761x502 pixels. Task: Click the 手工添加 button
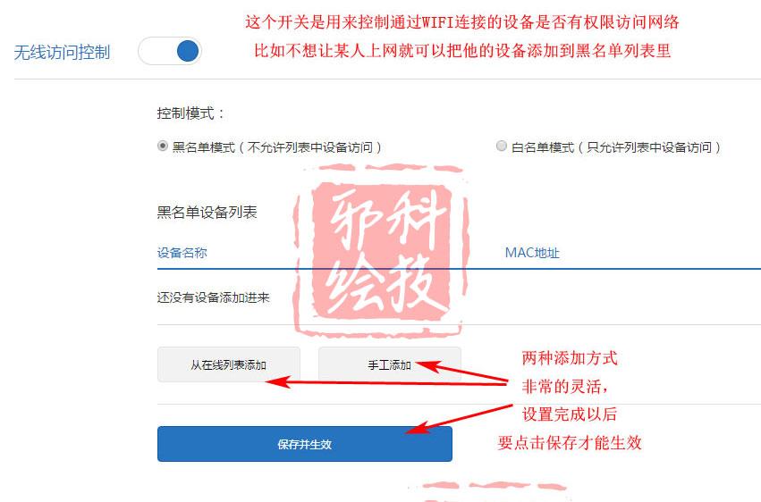click(389, 364)
